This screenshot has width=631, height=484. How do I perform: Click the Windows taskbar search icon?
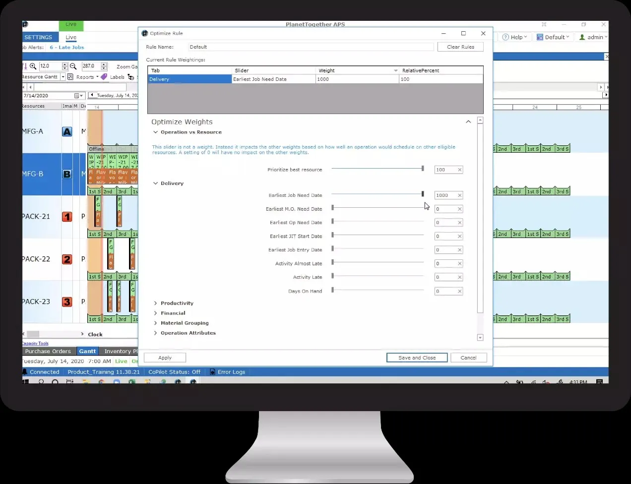41,382
